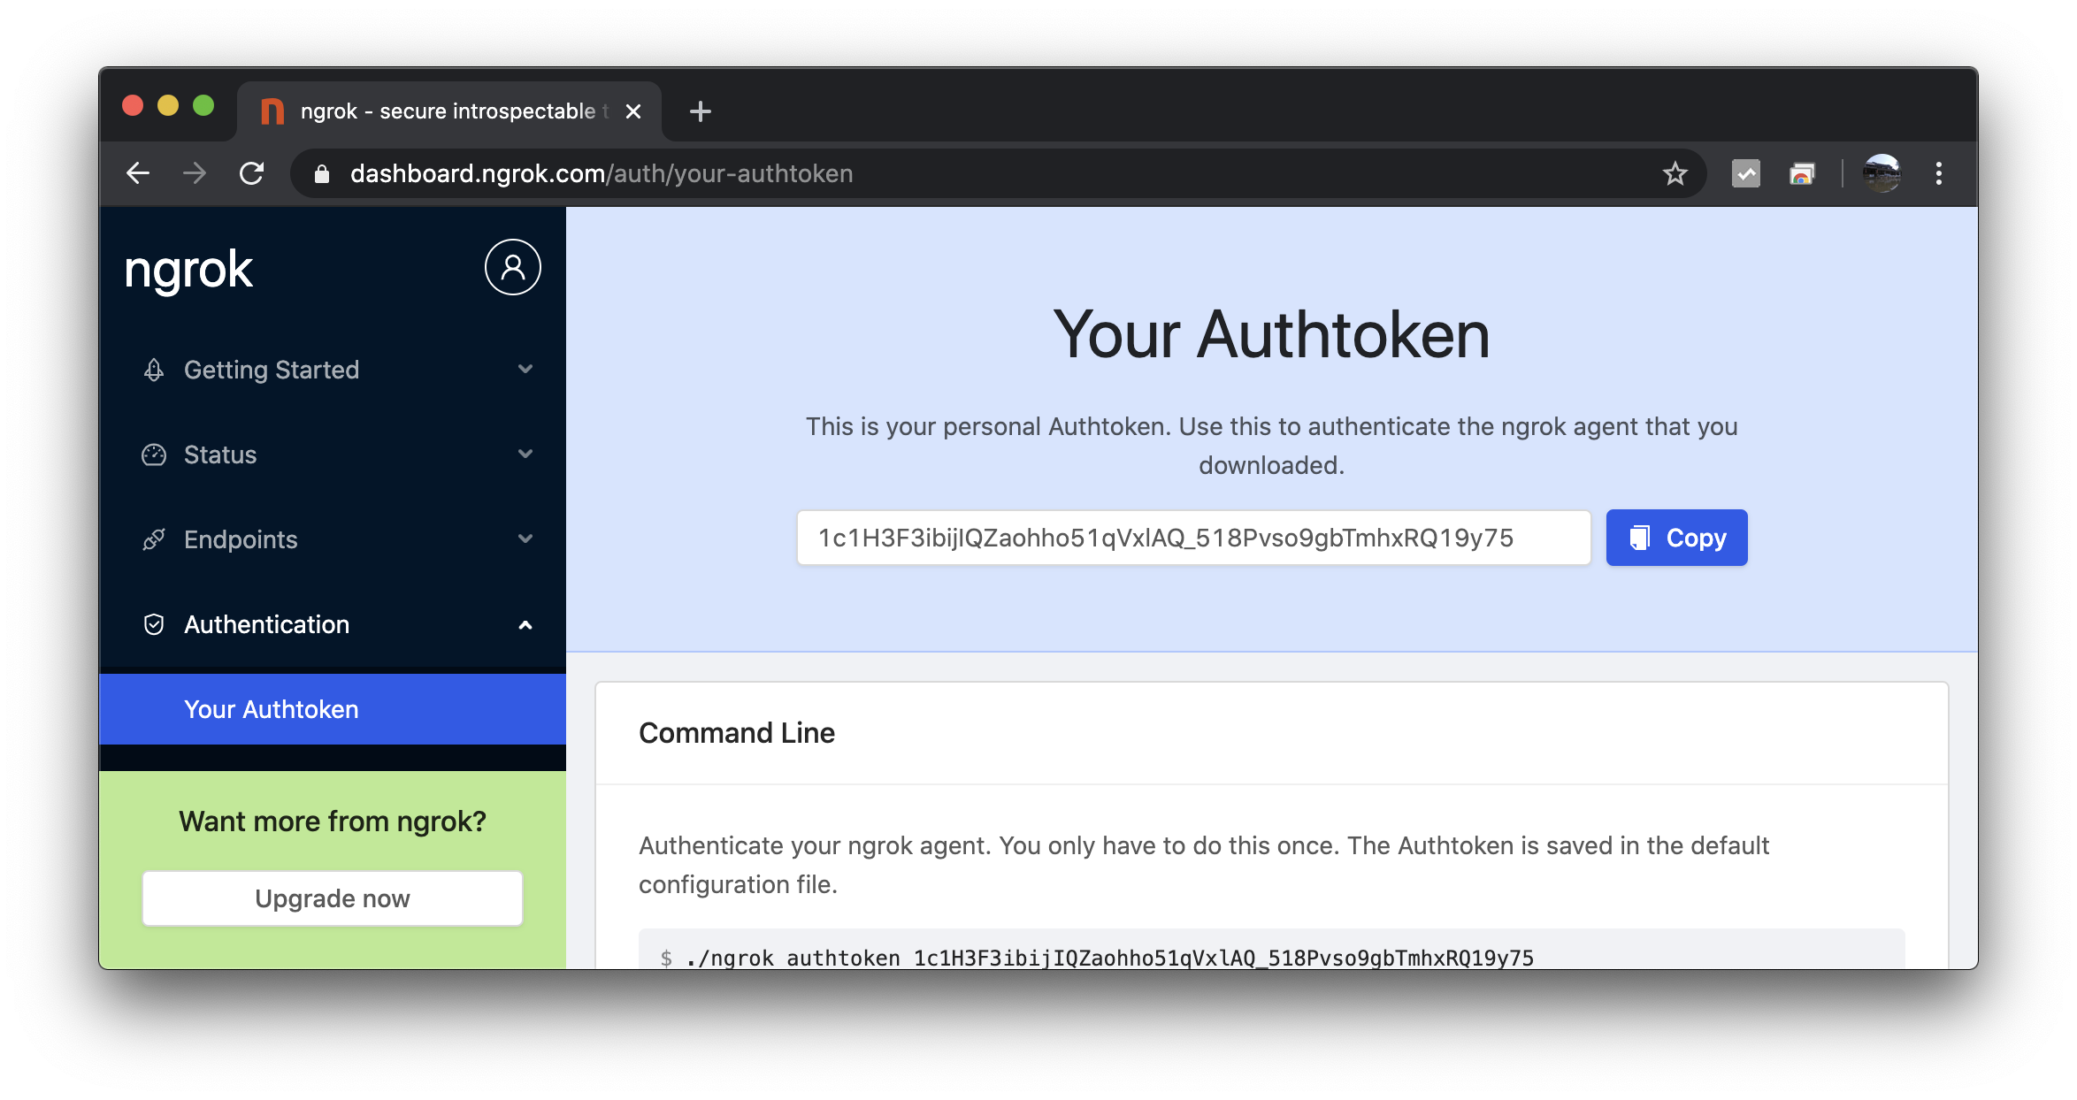Image resolution: width=2077 pixels, height=1100 pixels.
Task: Reload the page with refresh icon
Action: tap(252, 173)
